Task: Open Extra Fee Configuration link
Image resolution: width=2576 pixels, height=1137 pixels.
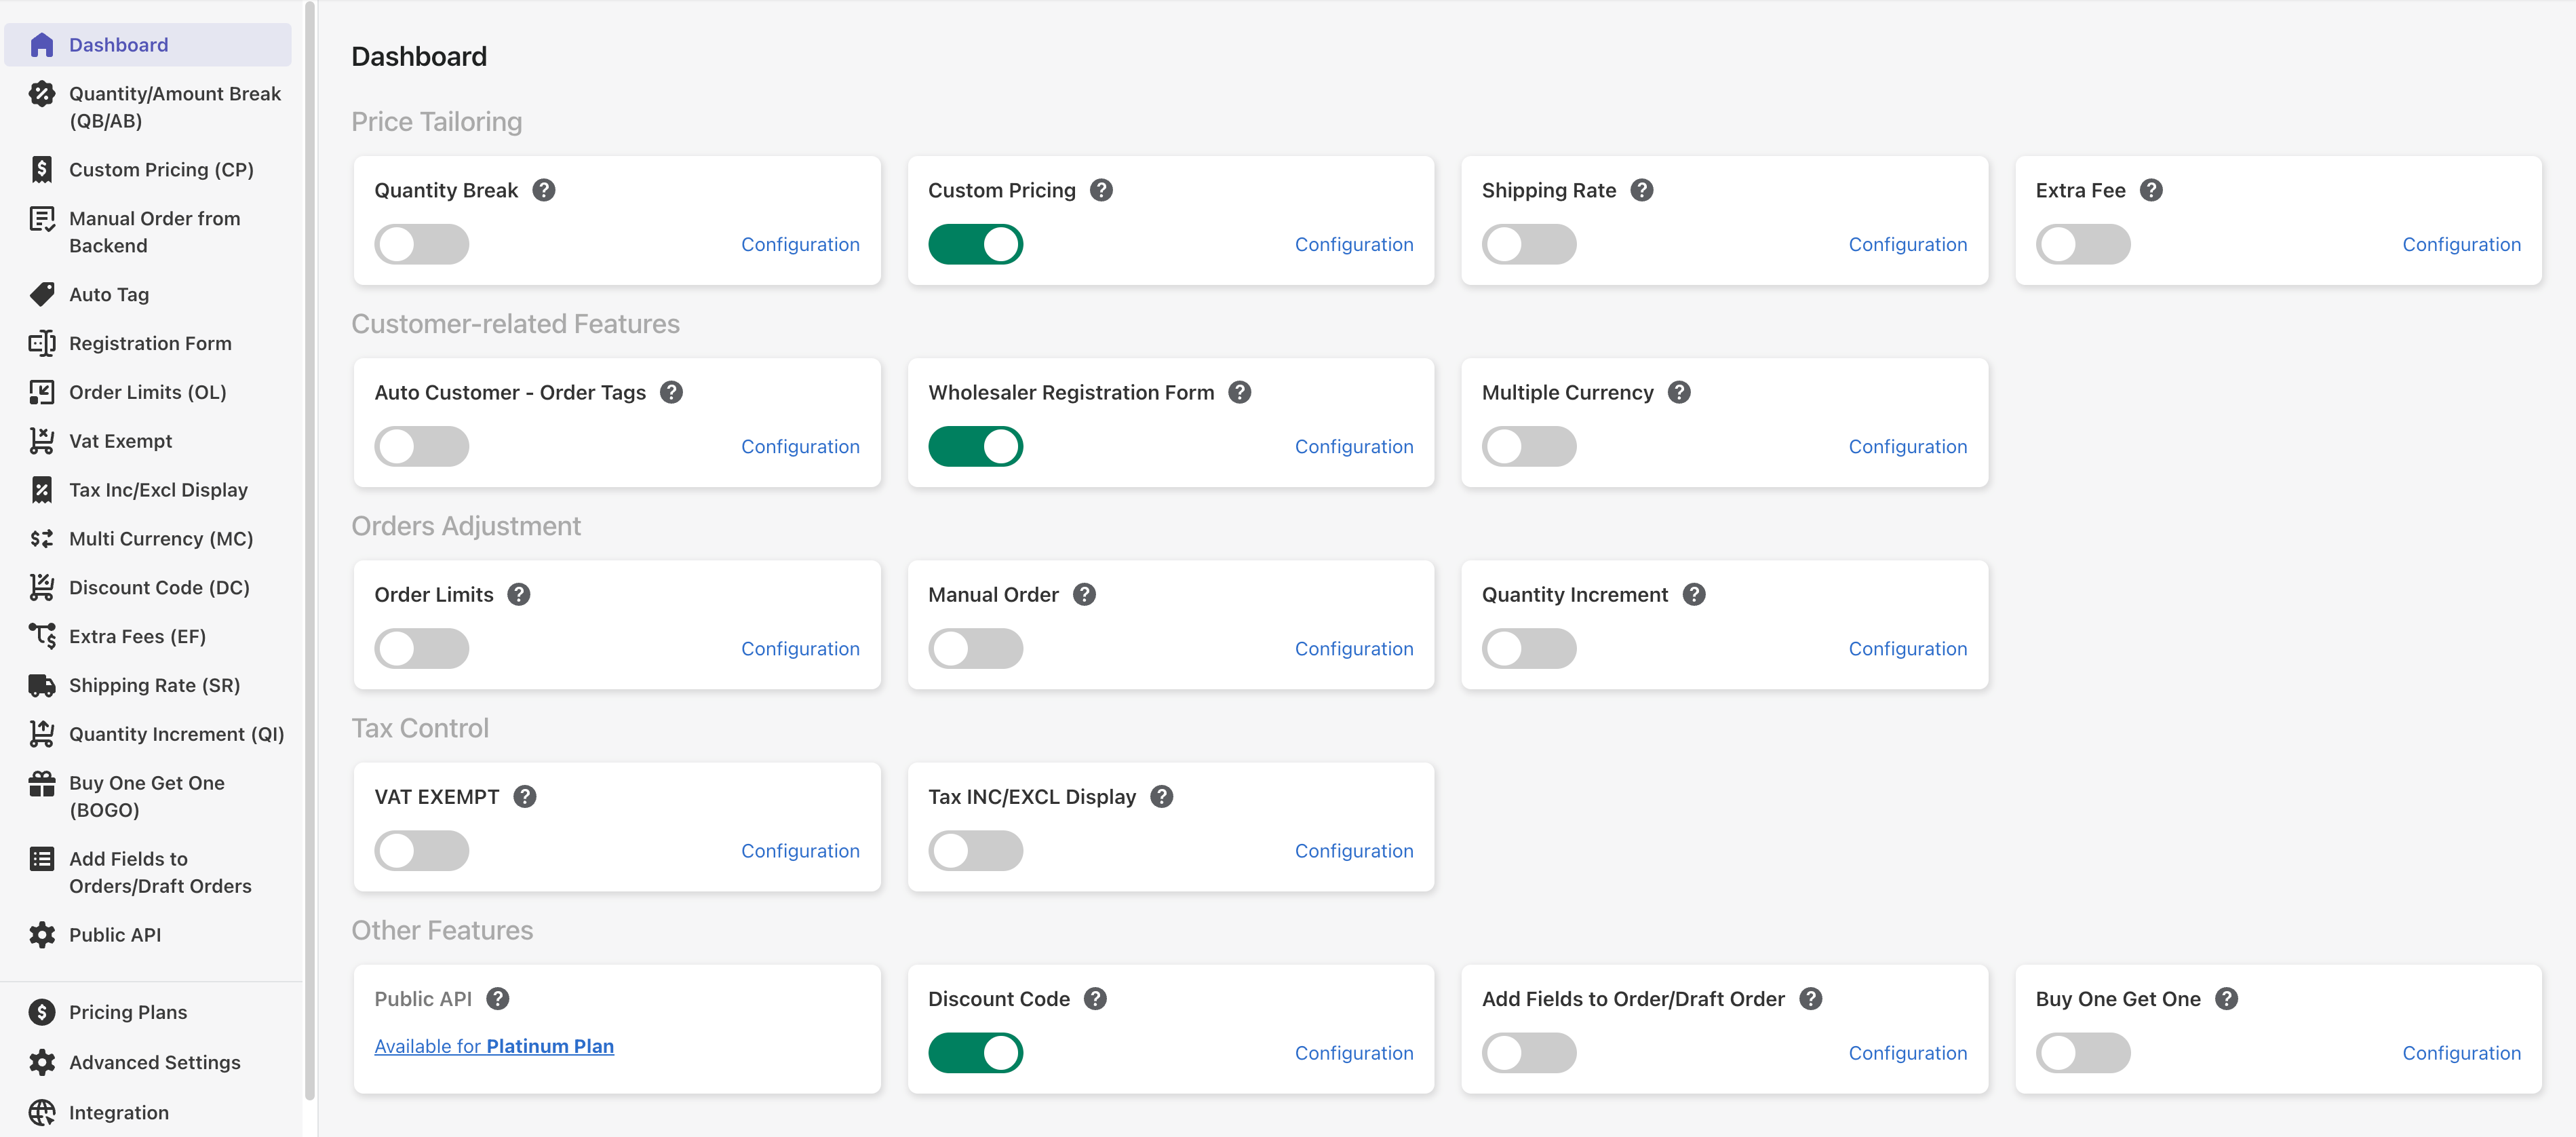Action: click(x=2461, y=244)
